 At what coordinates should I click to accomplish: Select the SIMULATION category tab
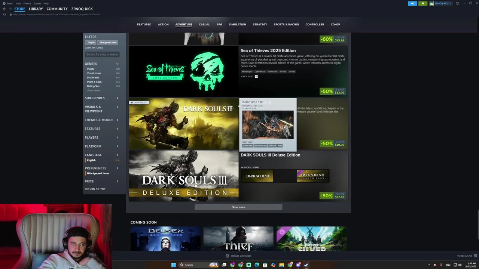point(238,25)
